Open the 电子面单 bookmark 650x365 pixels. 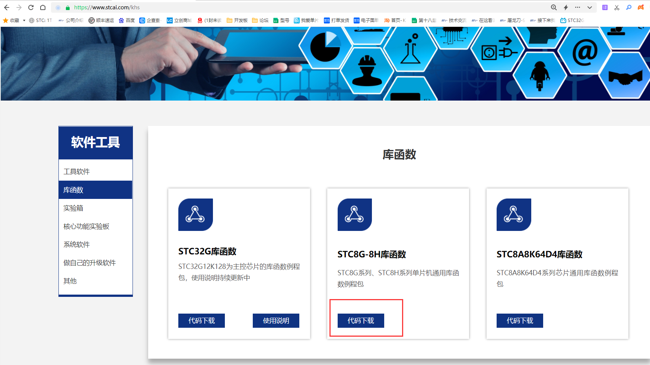366,20
